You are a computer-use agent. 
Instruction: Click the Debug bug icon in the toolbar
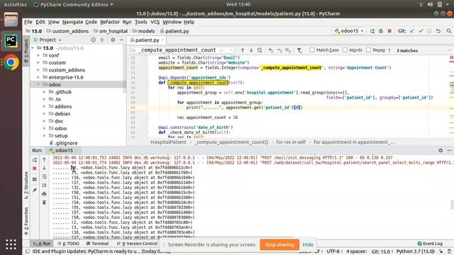pyautogui.click(x=381, y=31)
